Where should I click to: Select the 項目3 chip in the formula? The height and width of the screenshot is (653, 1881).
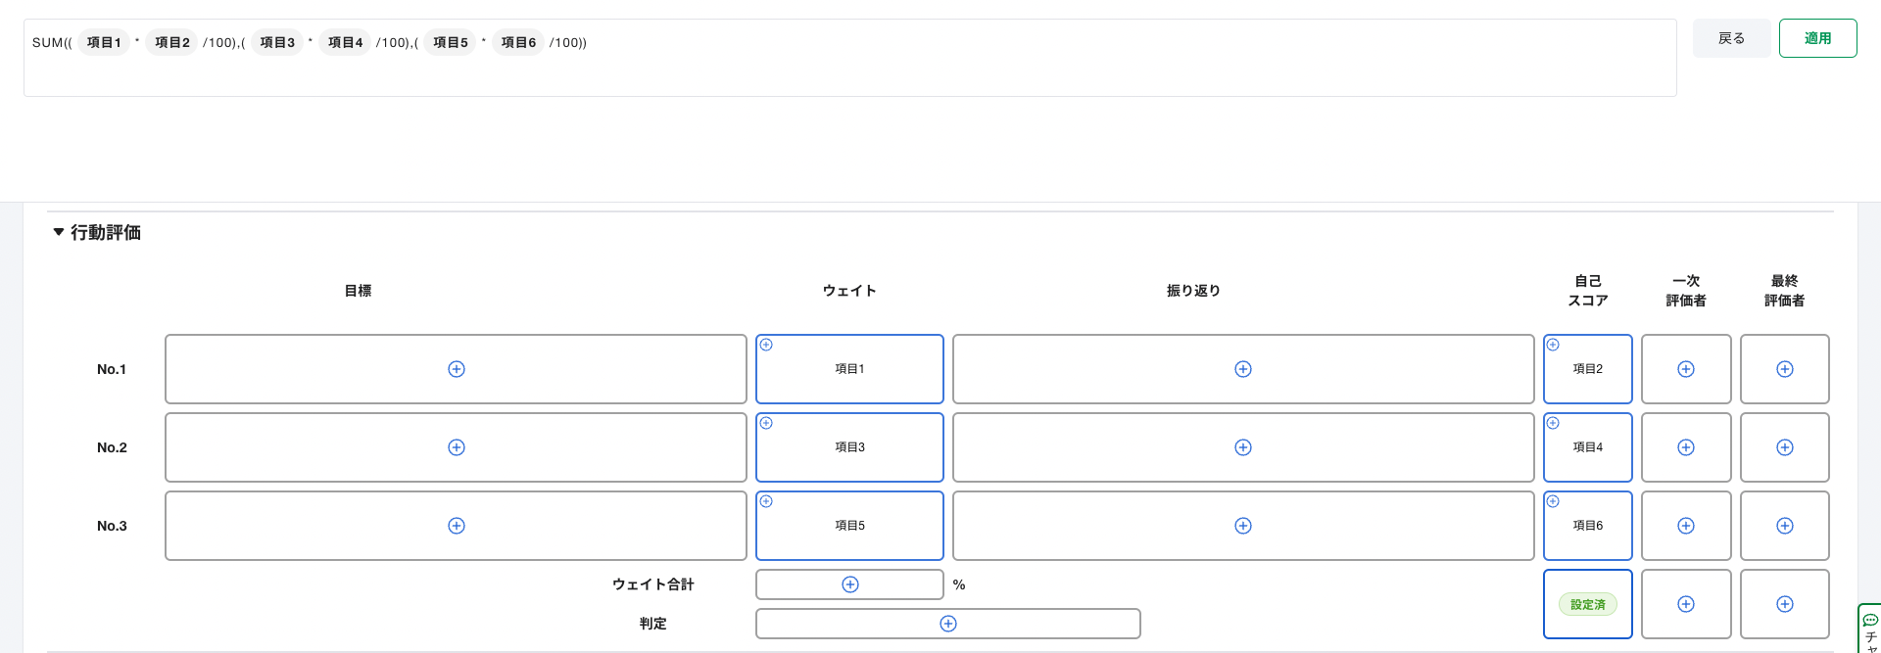click(277, 42)
